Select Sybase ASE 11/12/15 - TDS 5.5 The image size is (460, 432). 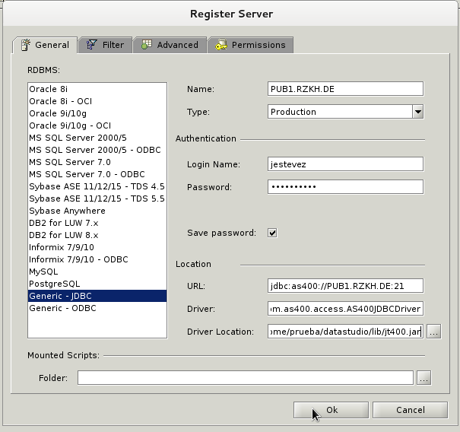(97, 199)
